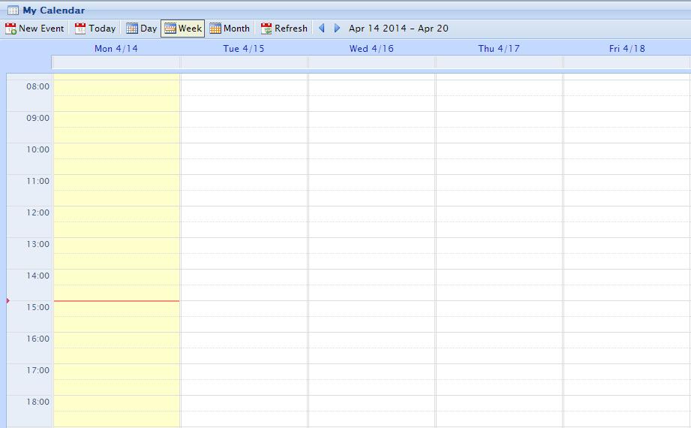Click the 08:00 time label
Viewport: 691px width, 428px height.
38,86
